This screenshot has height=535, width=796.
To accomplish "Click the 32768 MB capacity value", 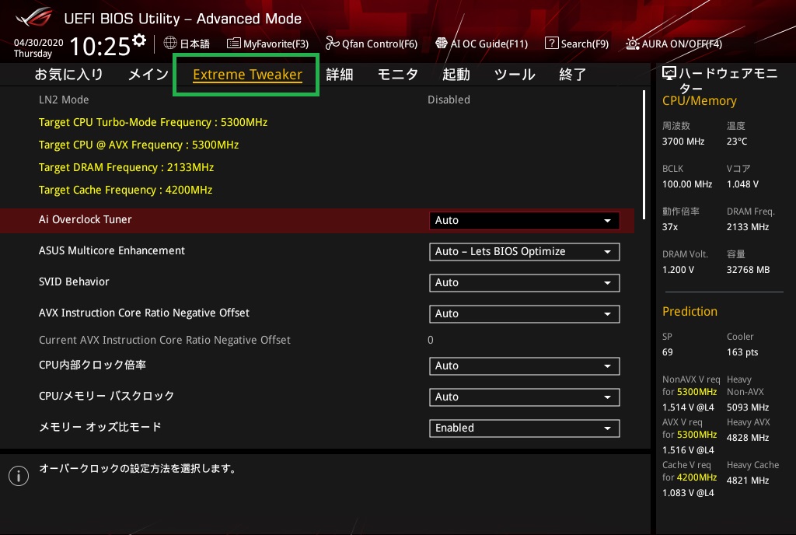I will [748, 270].
